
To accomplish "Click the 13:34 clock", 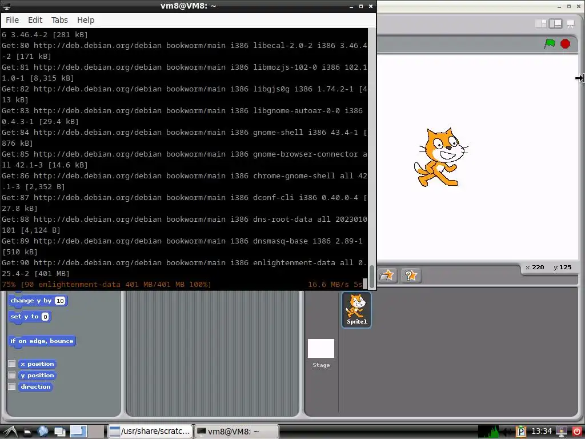I will (542, 432).
